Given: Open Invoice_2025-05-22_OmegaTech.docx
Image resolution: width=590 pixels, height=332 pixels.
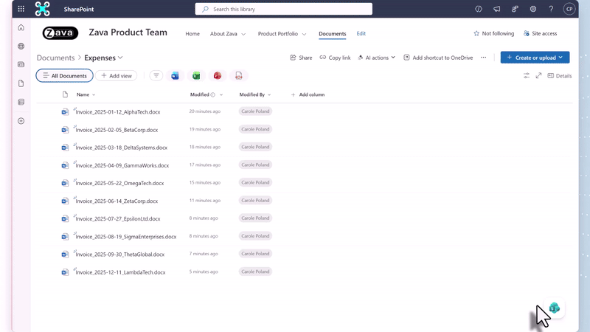Looking at the screenshot, I should click(119, 183).
